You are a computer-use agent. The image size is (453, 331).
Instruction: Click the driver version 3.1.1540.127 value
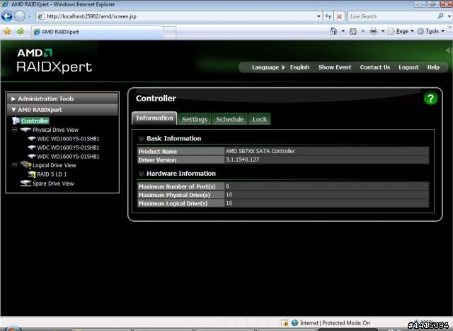tap(242, 159)
